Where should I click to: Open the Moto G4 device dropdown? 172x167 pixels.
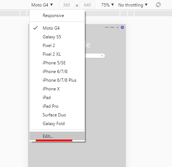click(x=42, y=5)
